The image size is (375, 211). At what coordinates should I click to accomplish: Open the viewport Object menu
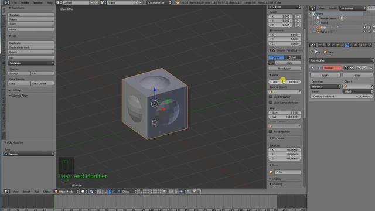[47, 192]
